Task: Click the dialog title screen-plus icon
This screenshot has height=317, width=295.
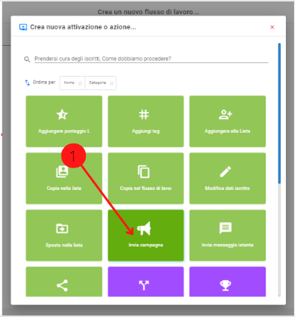Action: (x=23, y=27)
